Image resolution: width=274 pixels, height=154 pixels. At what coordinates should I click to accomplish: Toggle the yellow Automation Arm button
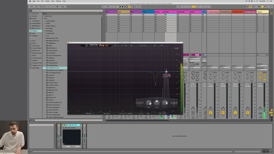tap(129, 7)
